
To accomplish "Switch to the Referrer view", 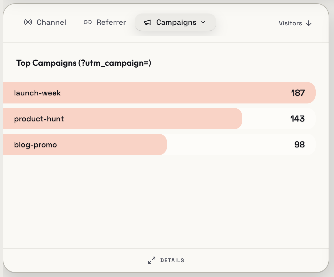I will click(111, 22).
